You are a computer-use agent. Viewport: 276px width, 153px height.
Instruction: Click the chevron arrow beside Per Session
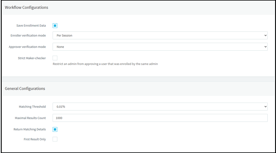(x=265, y=36)
